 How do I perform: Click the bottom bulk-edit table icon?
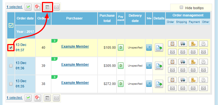(48, 98)
